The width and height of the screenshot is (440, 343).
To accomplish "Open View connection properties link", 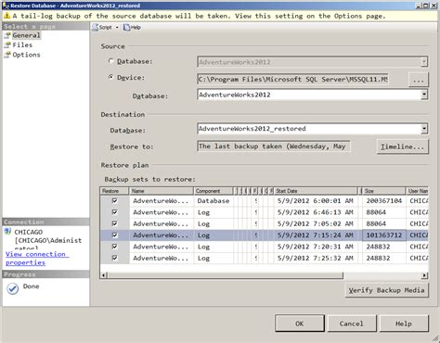I will (x=37, y=259).
